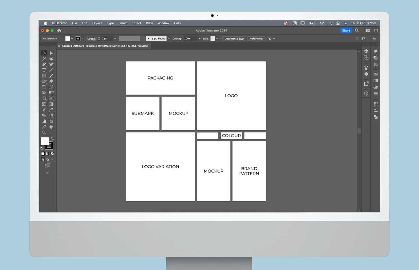
Task: Open the Symbols panel
Action: point(366,74)
